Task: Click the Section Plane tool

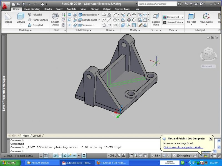Action: coord(156,19)
